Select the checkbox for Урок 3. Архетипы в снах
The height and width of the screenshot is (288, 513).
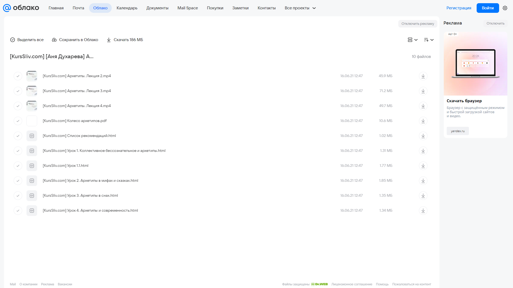click(x=18, y=196)
